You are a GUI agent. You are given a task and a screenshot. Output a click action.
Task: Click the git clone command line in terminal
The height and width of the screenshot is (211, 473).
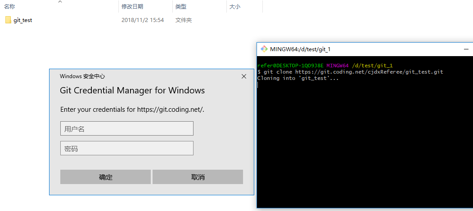350,72
